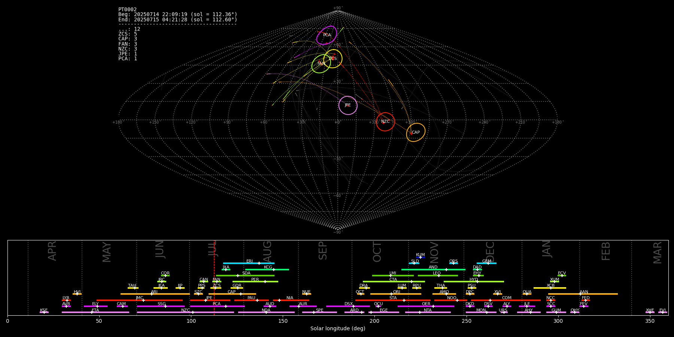
Task: Click the GEM shower bar in timeline
Action: pyautogui.click(x=486, y=263)
